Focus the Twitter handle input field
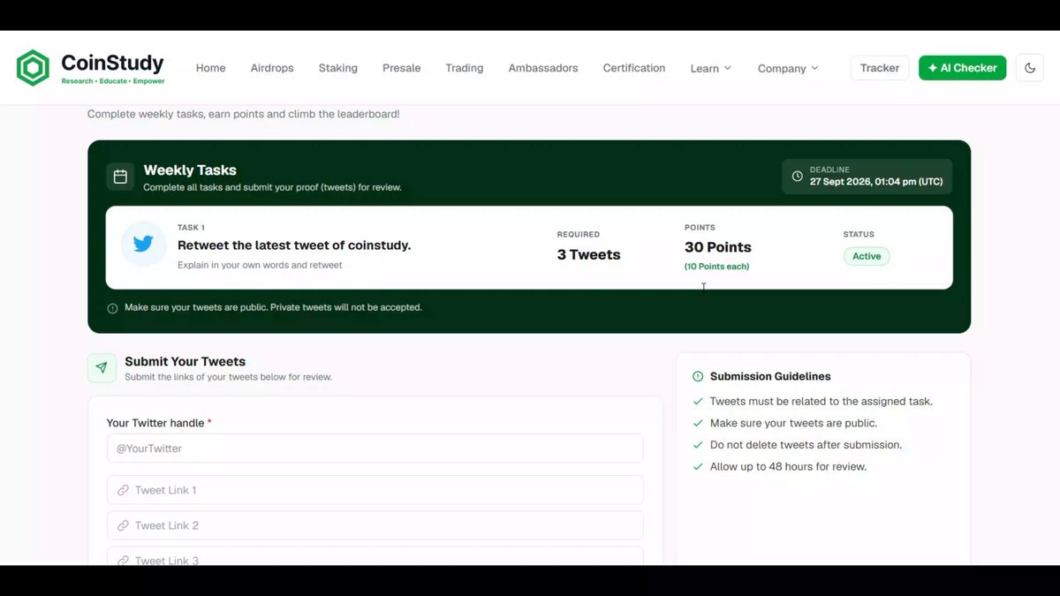Screen dimensions: 1060x596 [375, 448]
